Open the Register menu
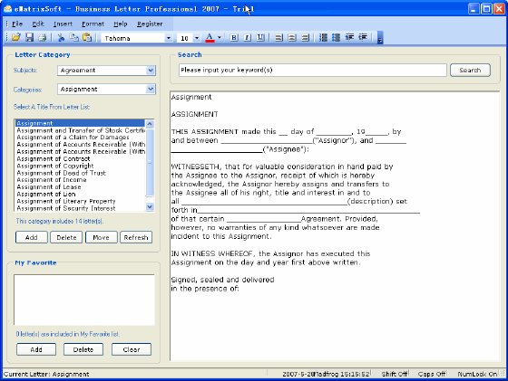 [150, 24]
